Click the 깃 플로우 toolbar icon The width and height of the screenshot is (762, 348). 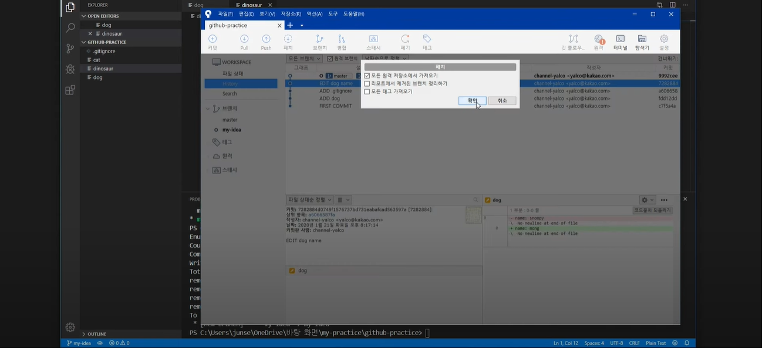[573, 42]
